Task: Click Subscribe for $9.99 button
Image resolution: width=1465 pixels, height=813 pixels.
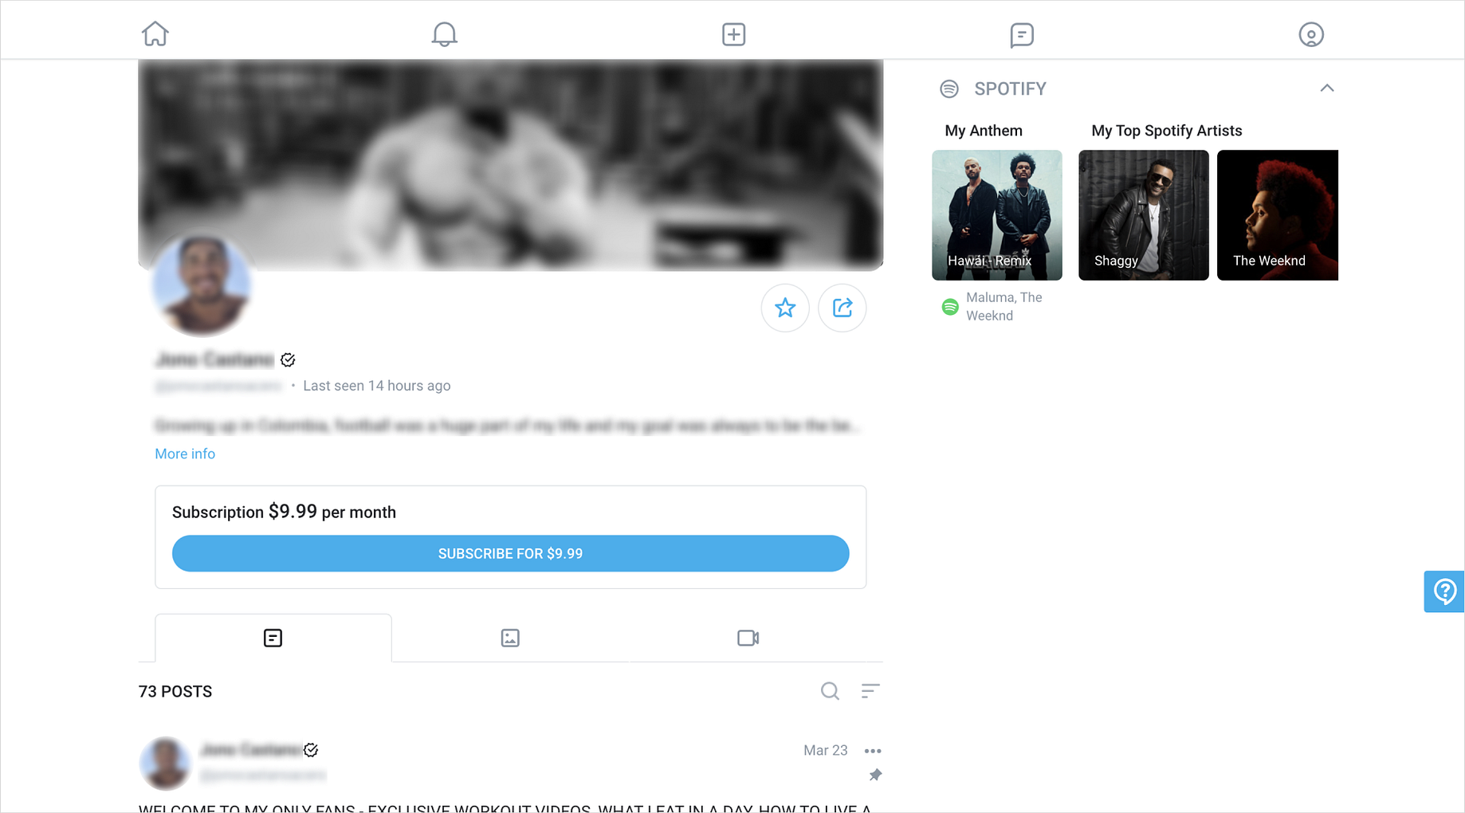Action: pos(511,553)
